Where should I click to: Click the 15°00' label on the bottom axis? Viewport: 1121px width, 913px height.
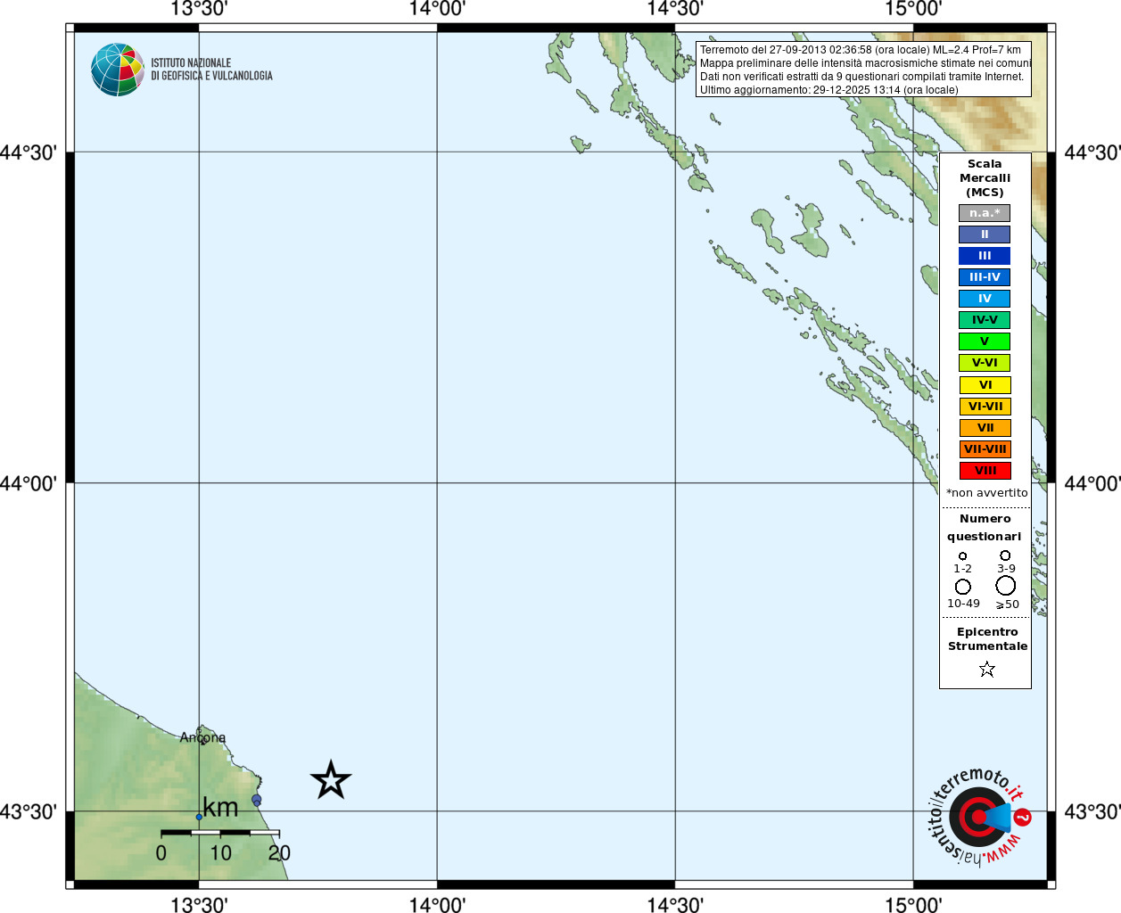pyautogui.click(x=913, y=904)
